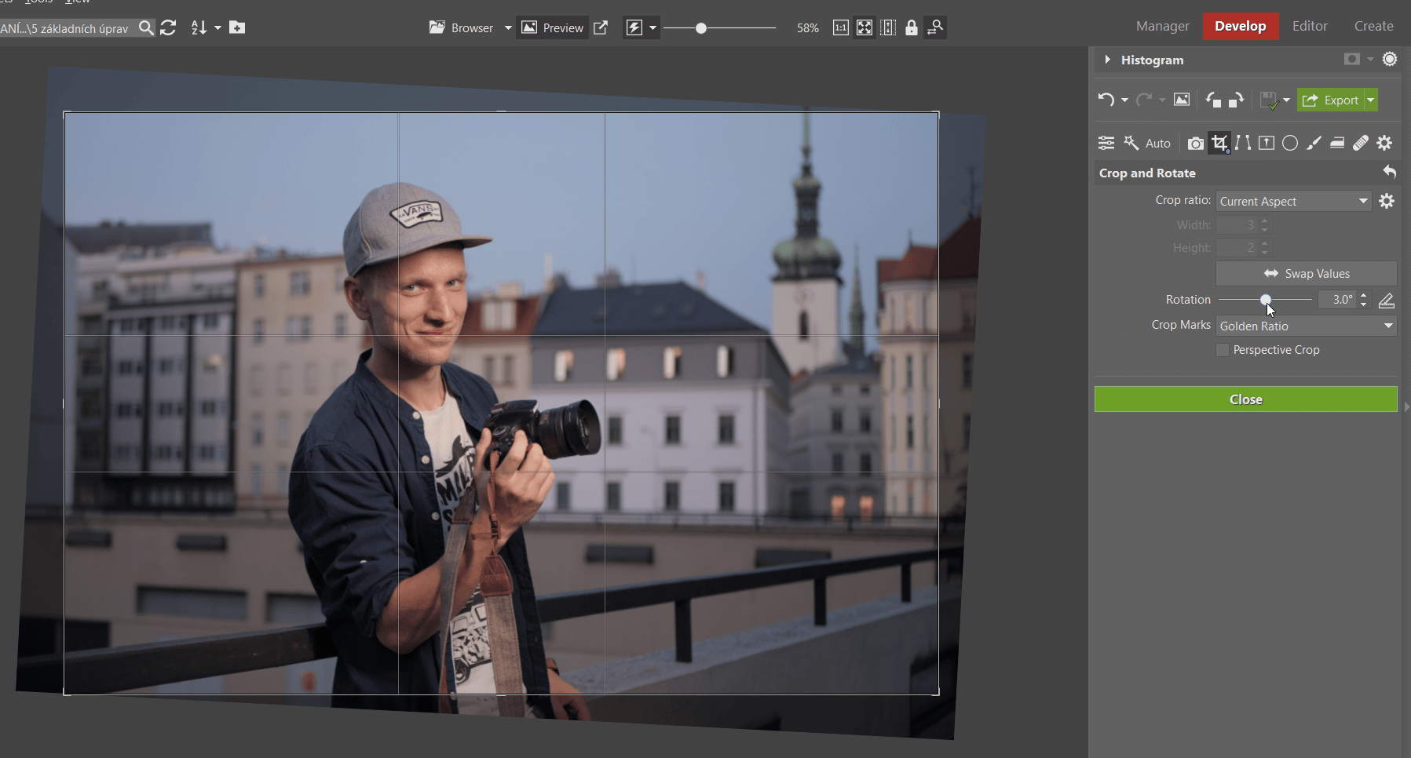Image resolution: width=1411 pixels, height=758 pixels.
Task: Click the 58% zoom value
Action: pyautogui.click(x=807, y=28)
